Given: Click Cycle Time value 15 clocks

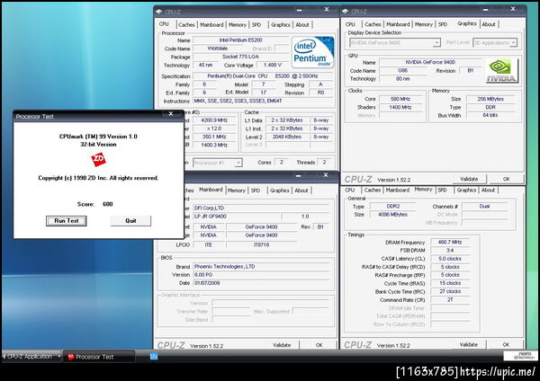Looking at the screenshot, I should pyautogui.click(x=450, y=283).
